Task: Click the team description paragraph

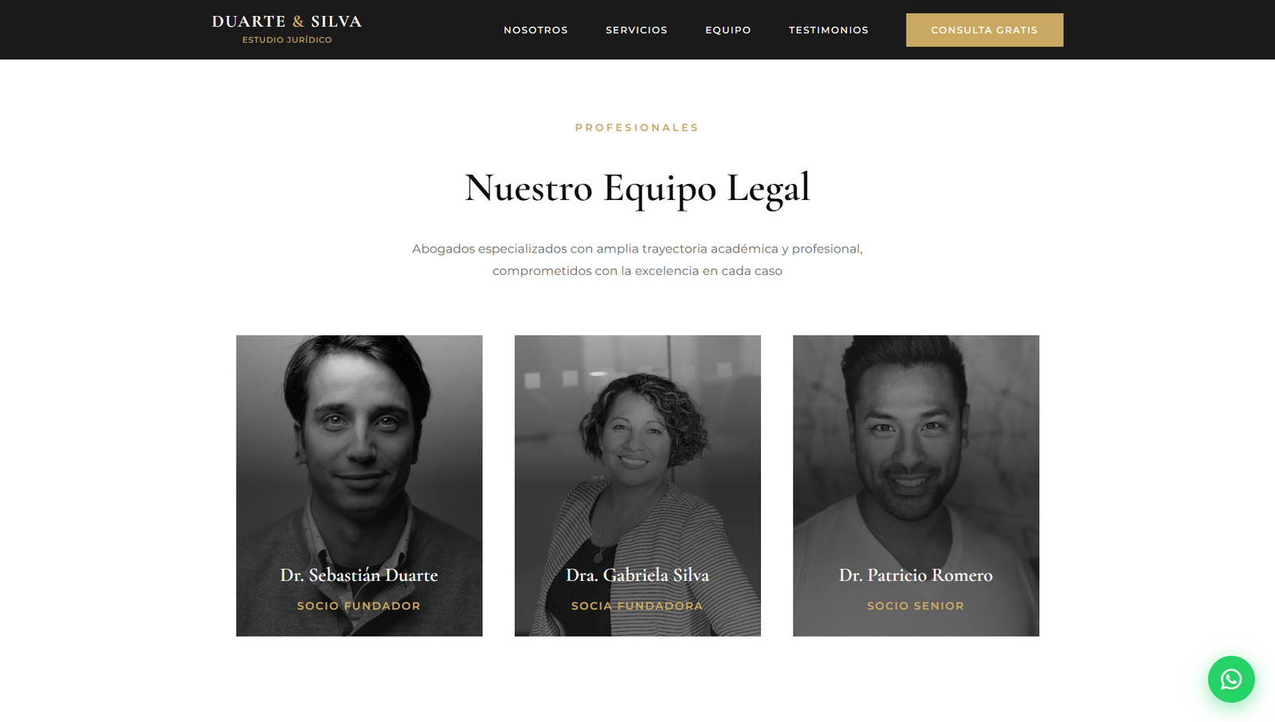Action: coord(637,260)
